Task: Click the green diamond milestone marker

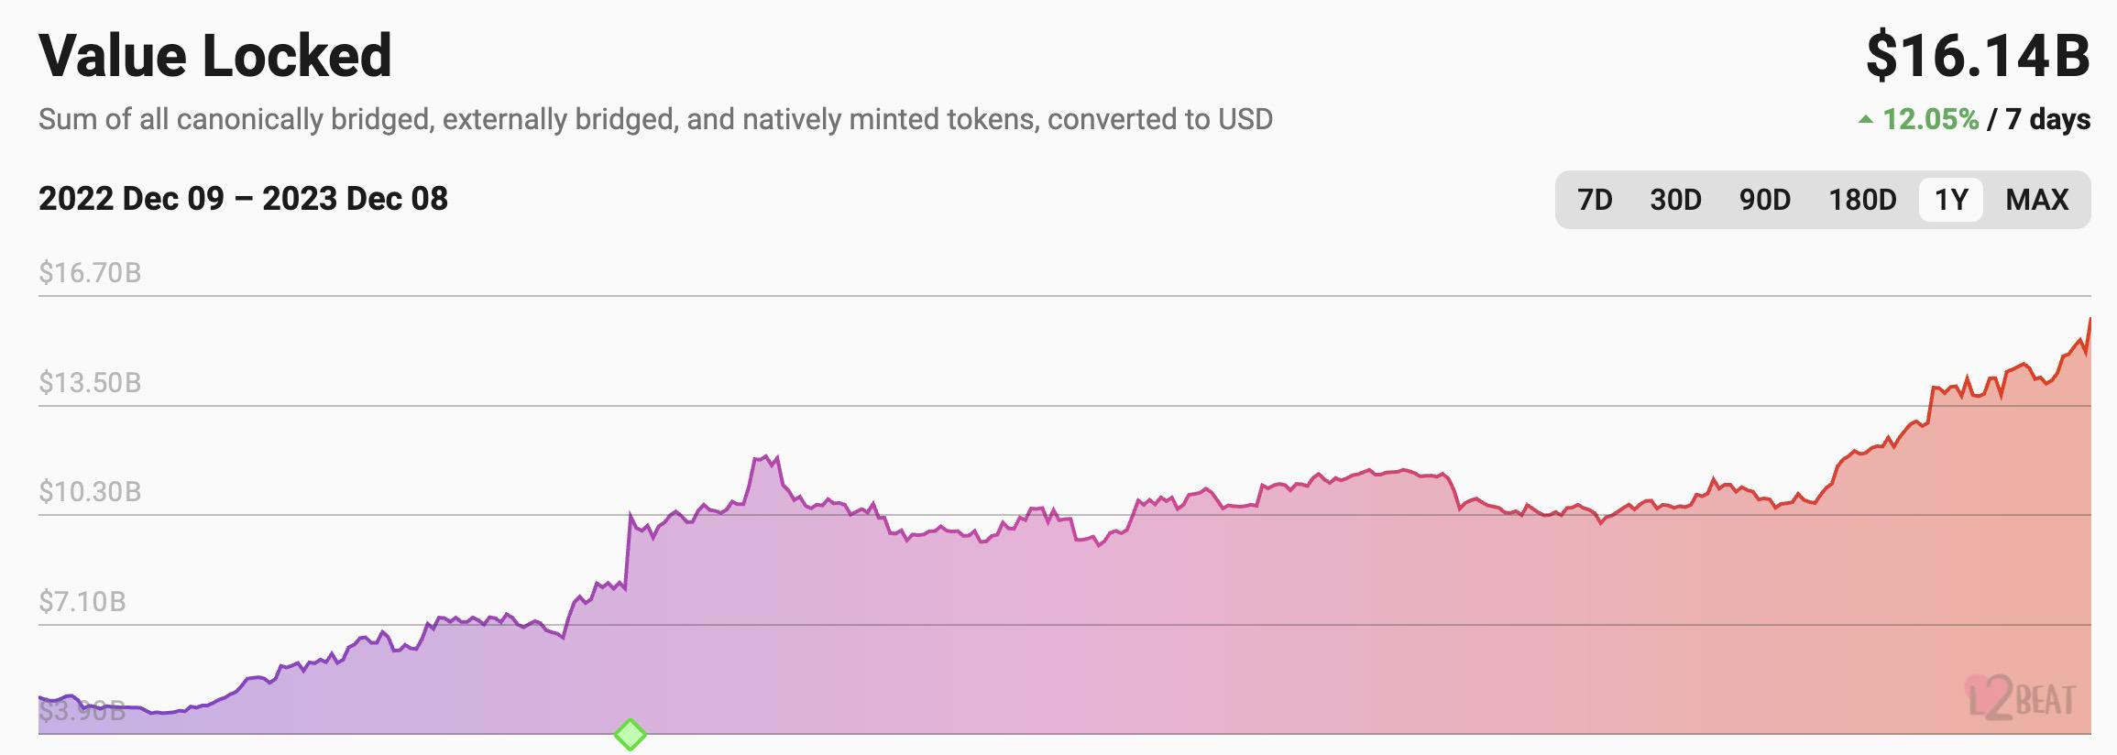Action: 630,734
